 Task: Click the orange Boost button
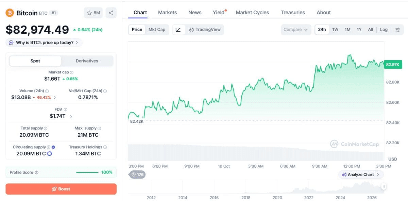click(61, 189)
